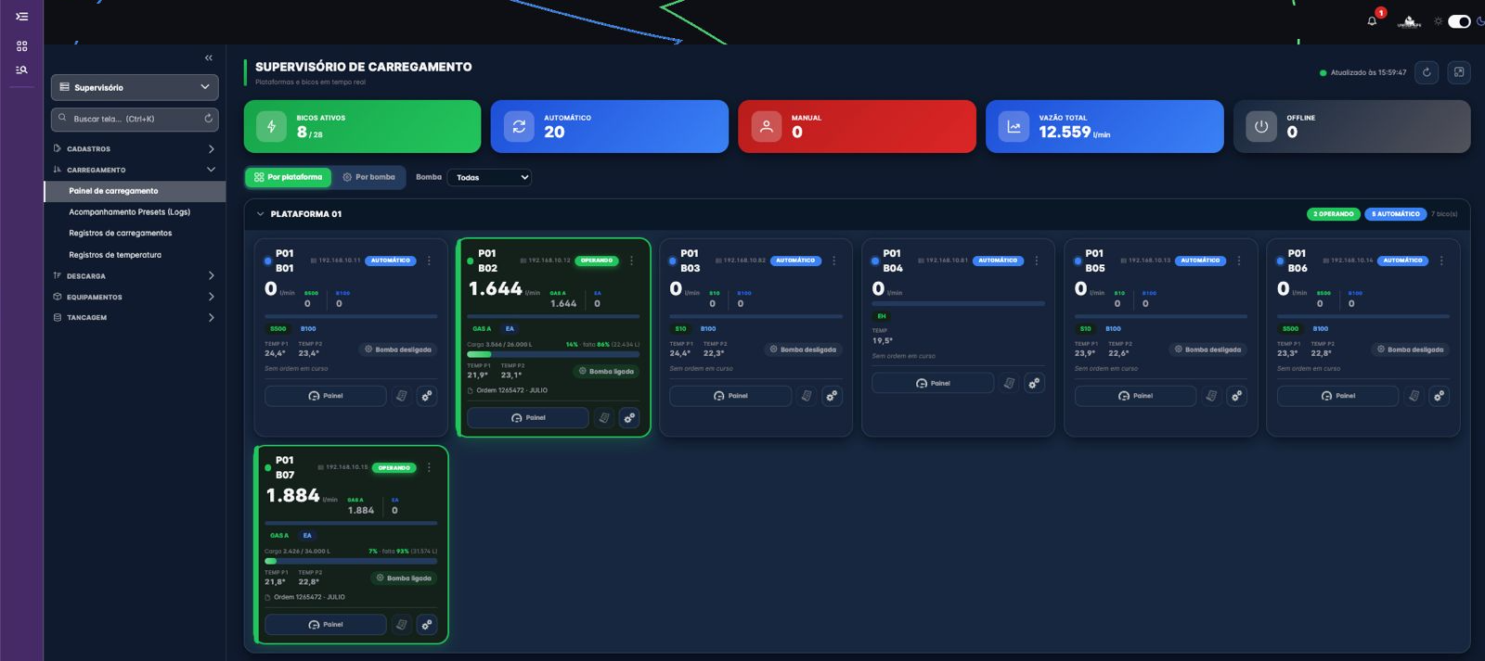Open the three-dot menu on card P01 B05

pyautogui.click(x=1238, y=261)
